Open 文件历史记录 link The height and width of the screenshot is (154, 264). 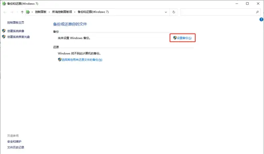coord(16,148)
